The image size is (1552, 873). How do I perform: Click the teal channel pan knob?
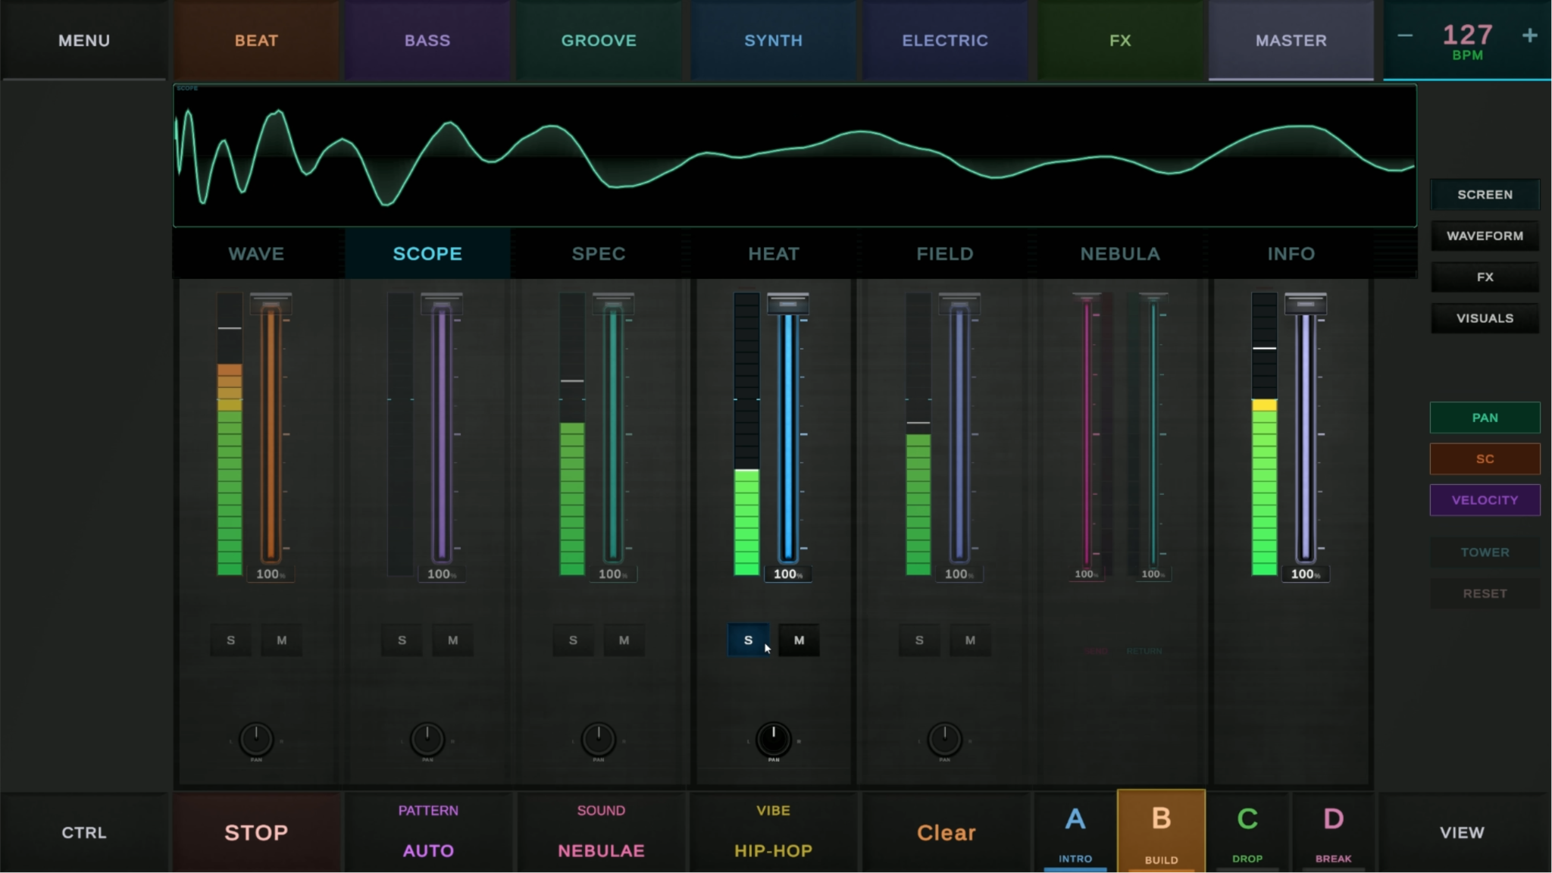(599, 740)
